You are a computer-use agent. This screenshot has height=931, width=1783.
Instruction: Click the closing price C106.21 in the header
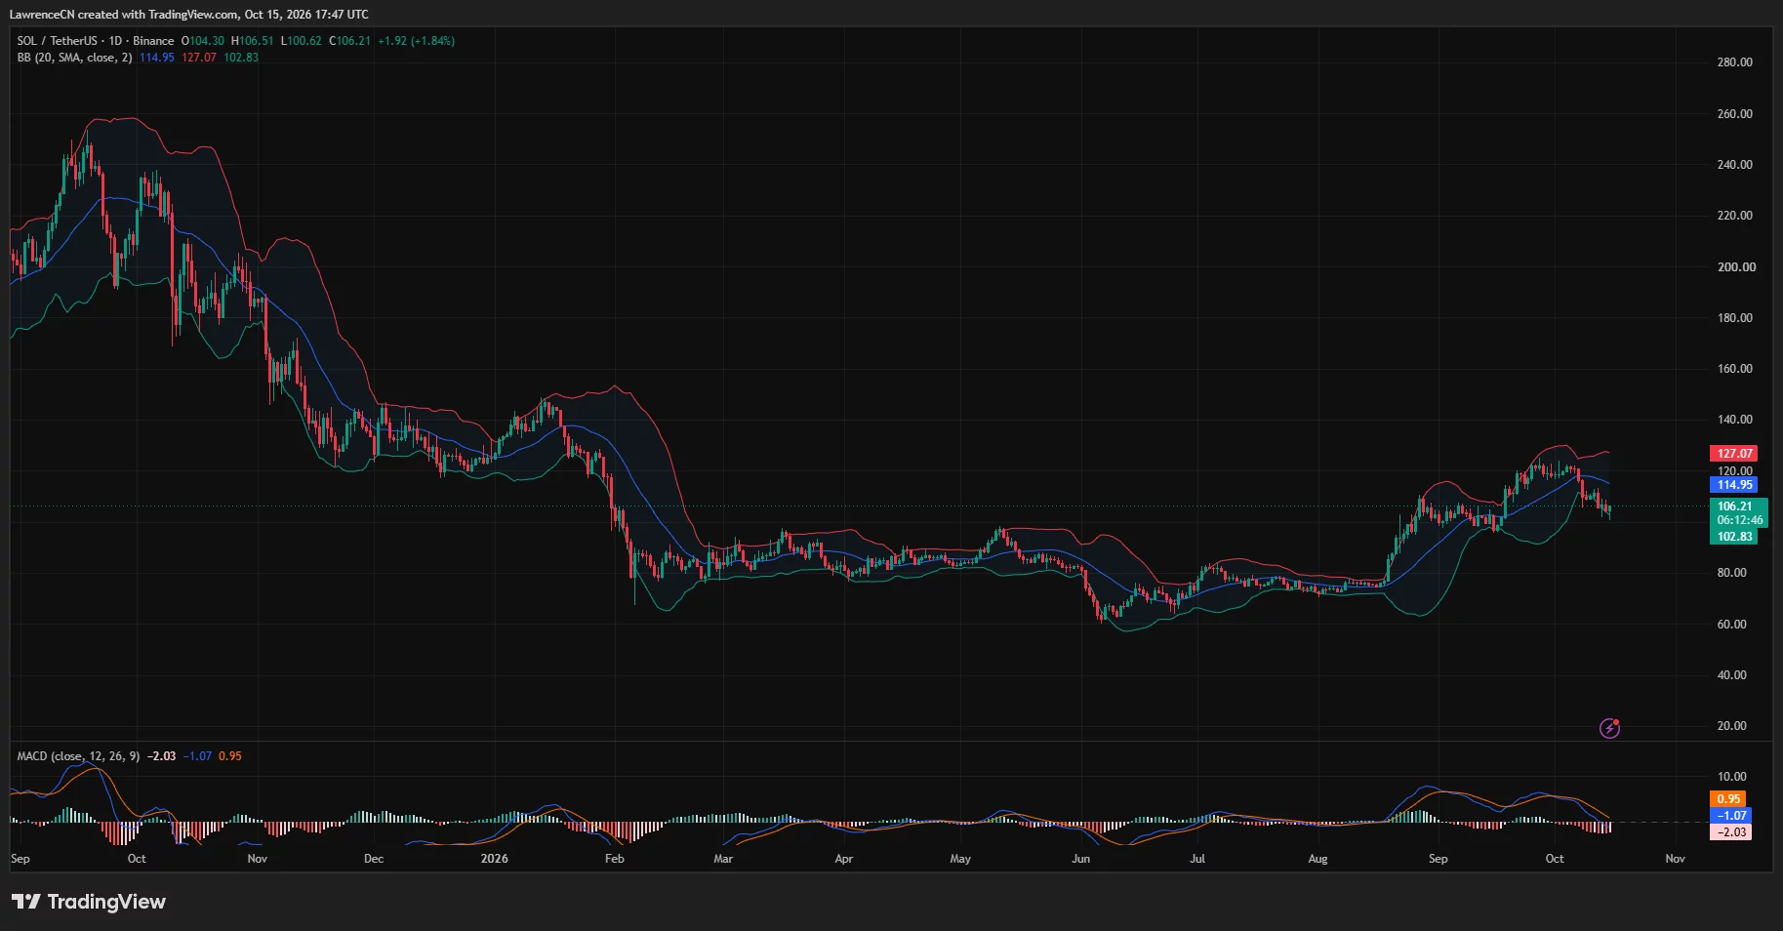(350, 41)
